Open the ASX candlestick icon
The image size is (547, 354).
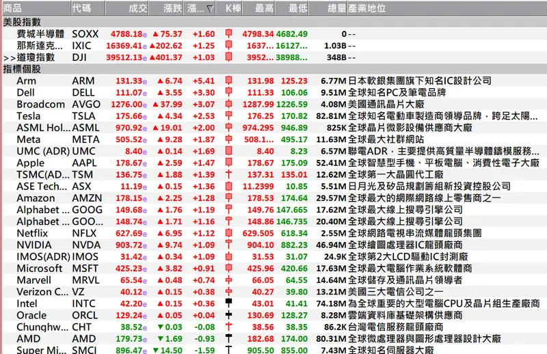pos(228,186)
